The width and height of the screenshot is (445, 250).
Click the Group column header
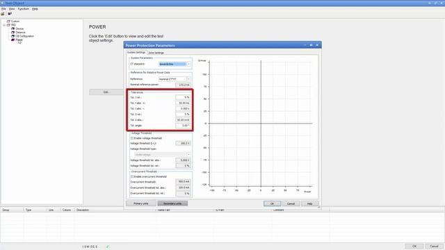click(13, 210)
